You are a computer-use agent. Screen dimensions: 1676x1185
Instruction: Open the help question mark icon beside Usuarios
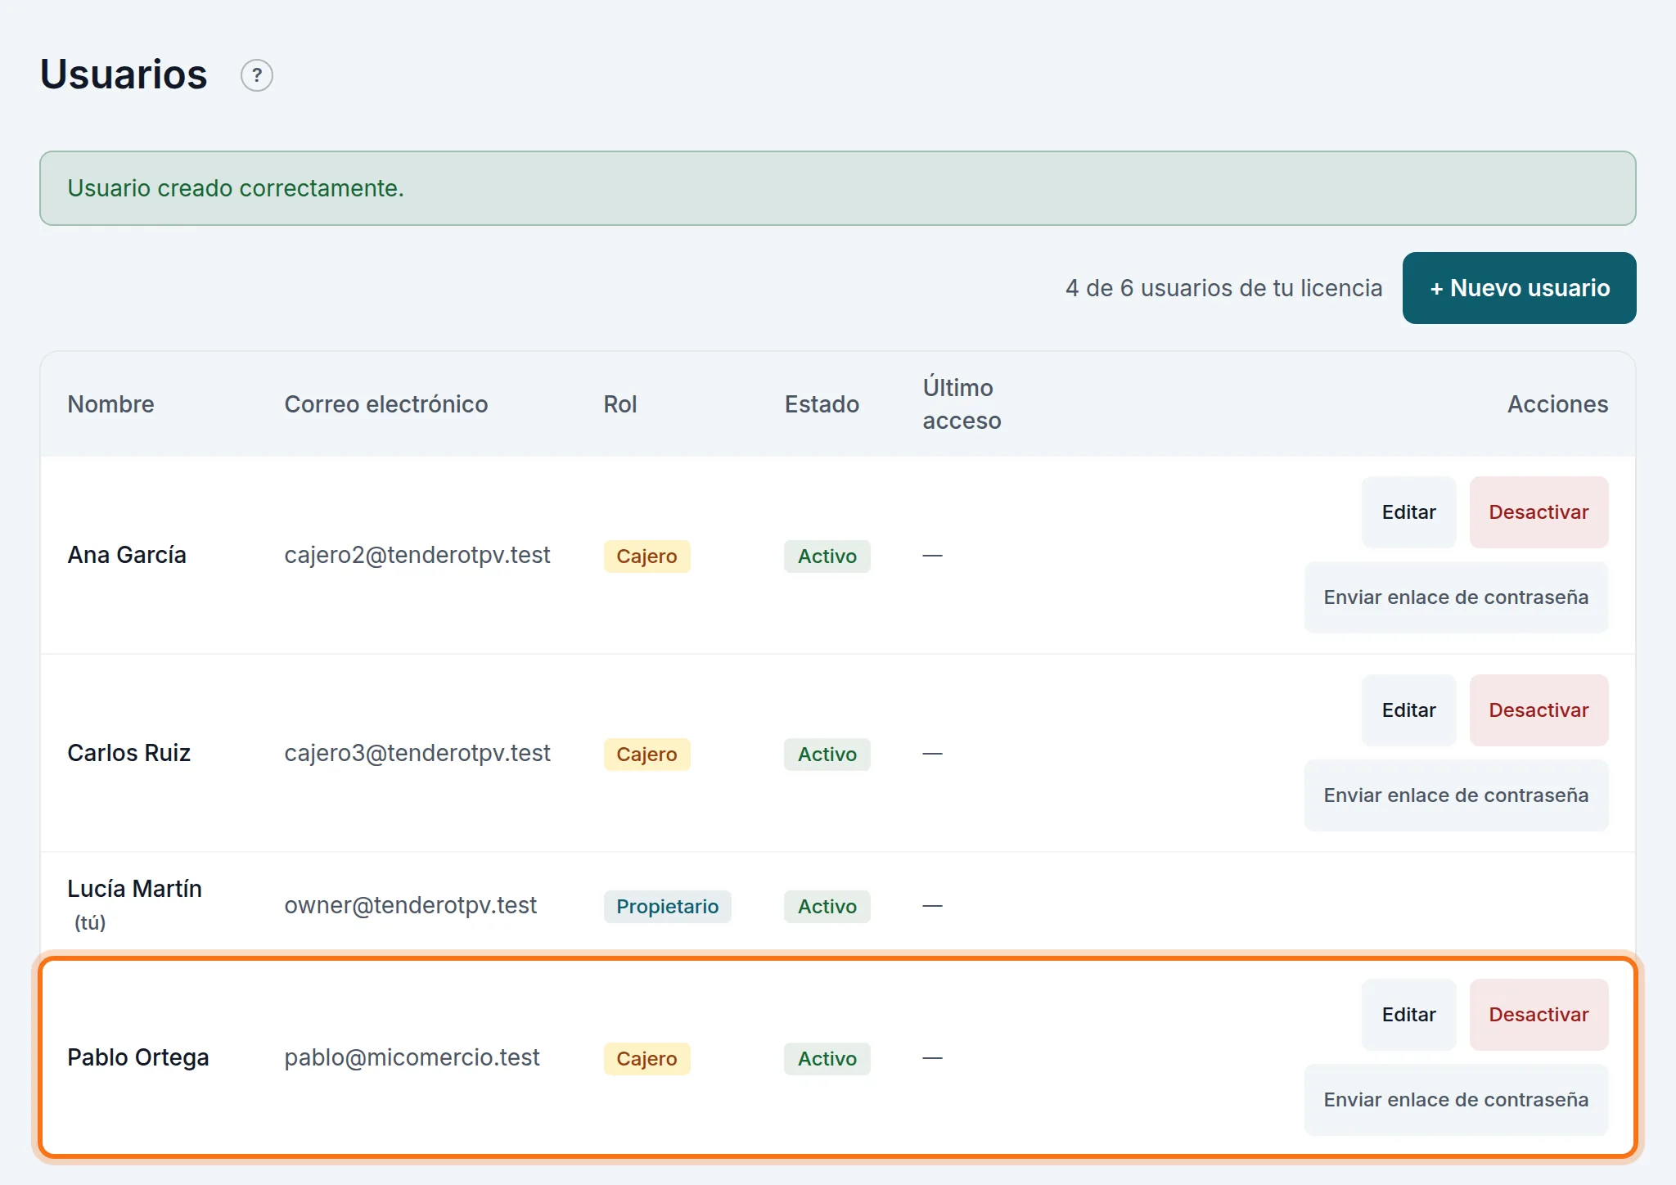256,75
